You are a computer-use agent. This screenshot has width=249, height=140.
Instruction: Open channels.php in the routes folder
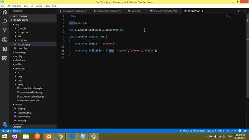pyautogui.click(x=33, y=112)
